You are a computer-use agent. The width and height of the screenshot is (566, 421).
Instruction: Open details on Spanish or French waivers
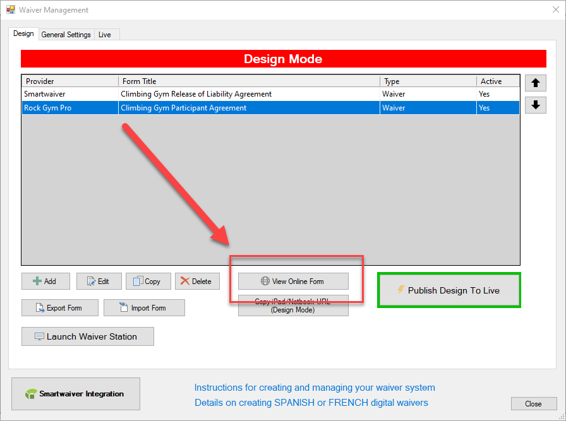point(311,403)
